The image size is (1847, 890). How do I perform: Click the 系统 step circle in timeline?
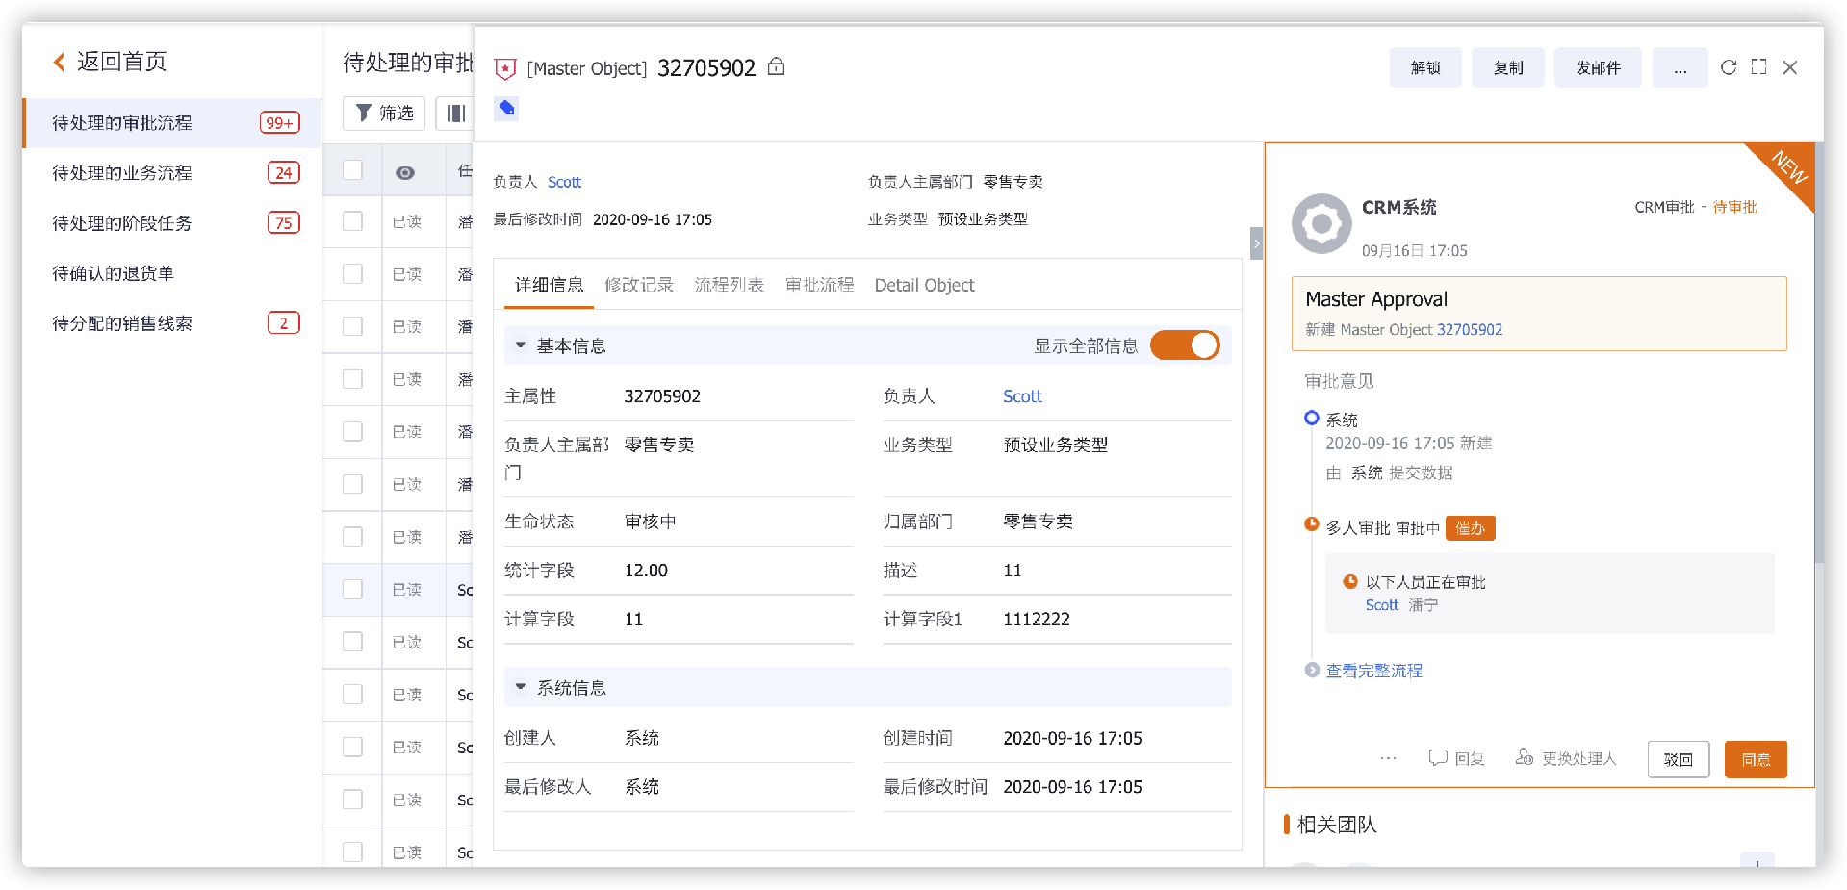(x=1311, y=418)
